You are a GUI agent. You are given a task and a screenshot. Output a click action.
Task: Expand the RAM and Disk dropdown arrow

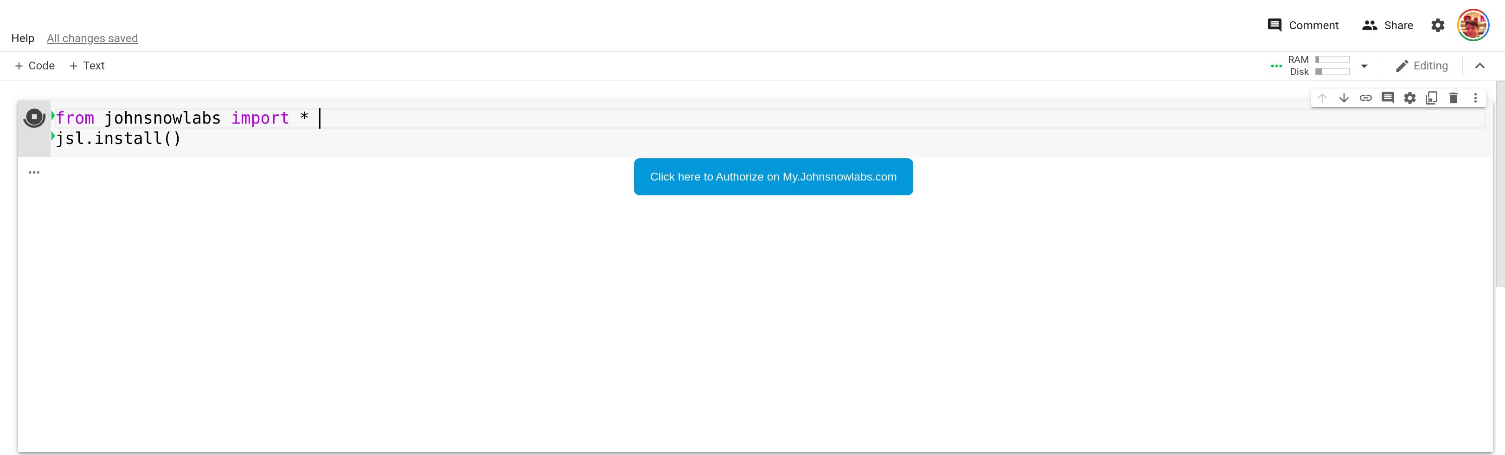(1364, 66)
